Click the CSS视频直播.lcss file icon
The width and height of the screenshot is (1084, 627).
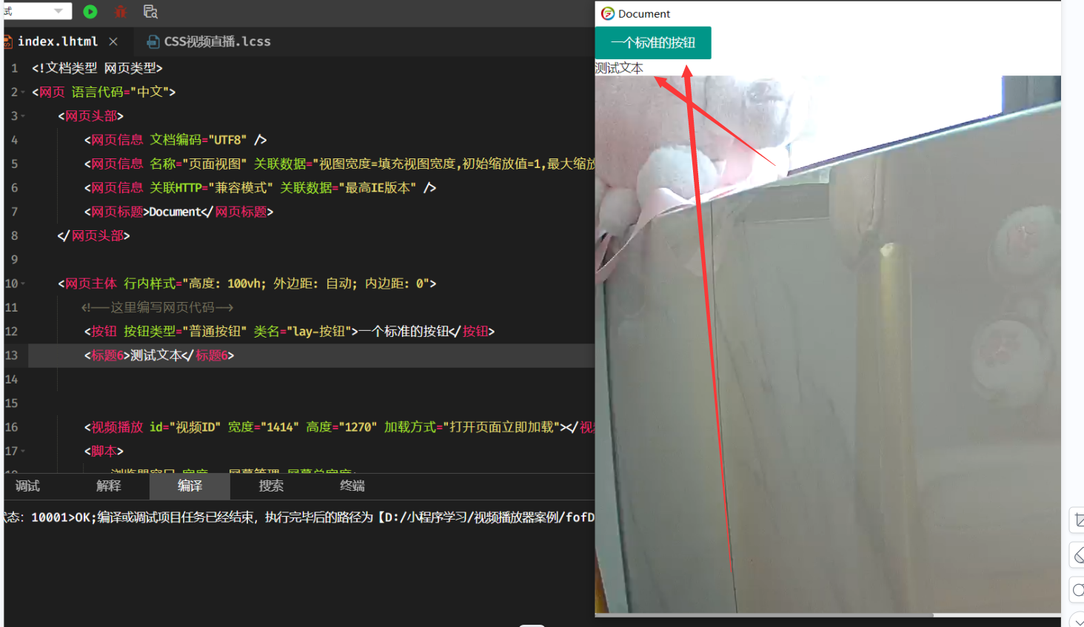pyautogui.click(x=153, y=41)
